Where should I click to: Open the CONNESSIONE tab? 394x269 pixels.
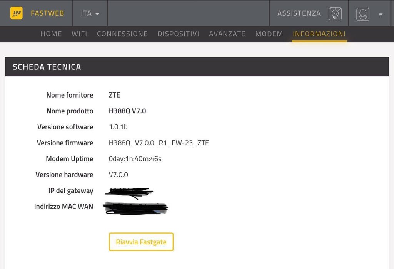coord(122,34)
